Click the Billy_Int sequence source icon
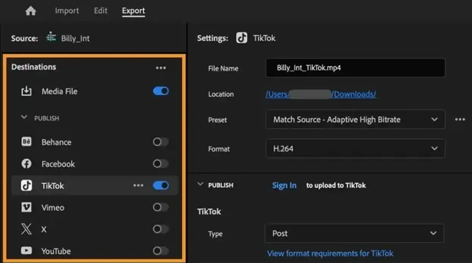This screenshot has height=263, width=472. (51, 38)
